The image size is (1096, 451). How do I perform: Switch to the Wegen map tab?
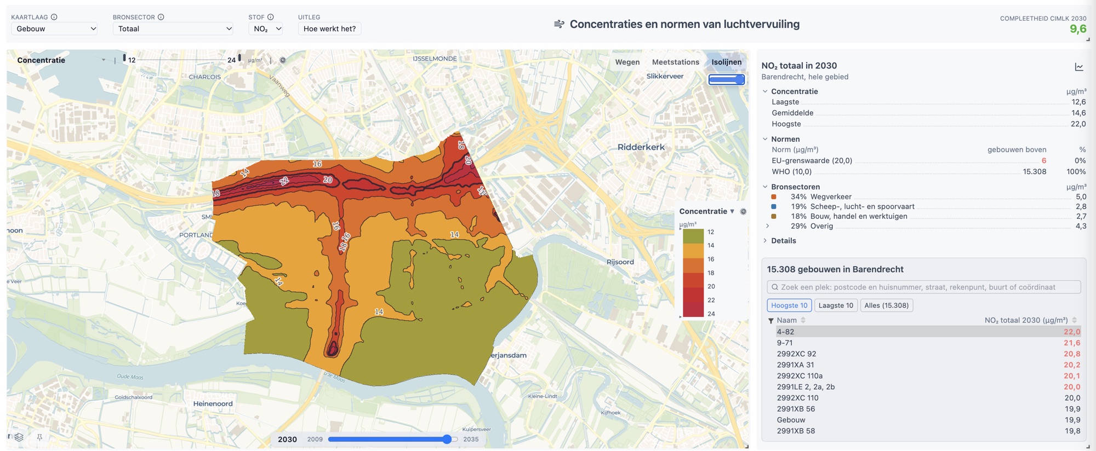tap(627, 62)
